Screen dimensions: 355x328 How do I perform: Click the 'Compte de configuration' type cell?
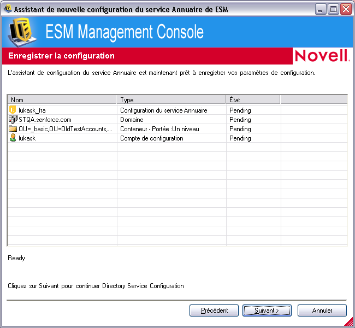pyautogui.click(x=152, y=138)
